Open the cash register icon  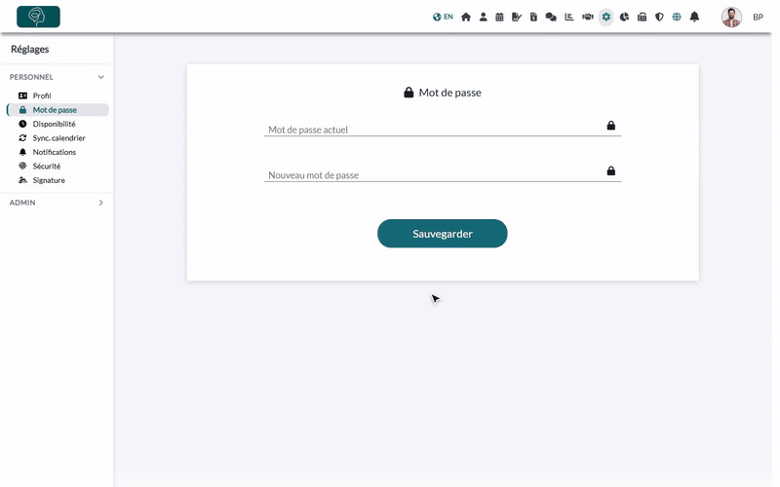point(642,17)
